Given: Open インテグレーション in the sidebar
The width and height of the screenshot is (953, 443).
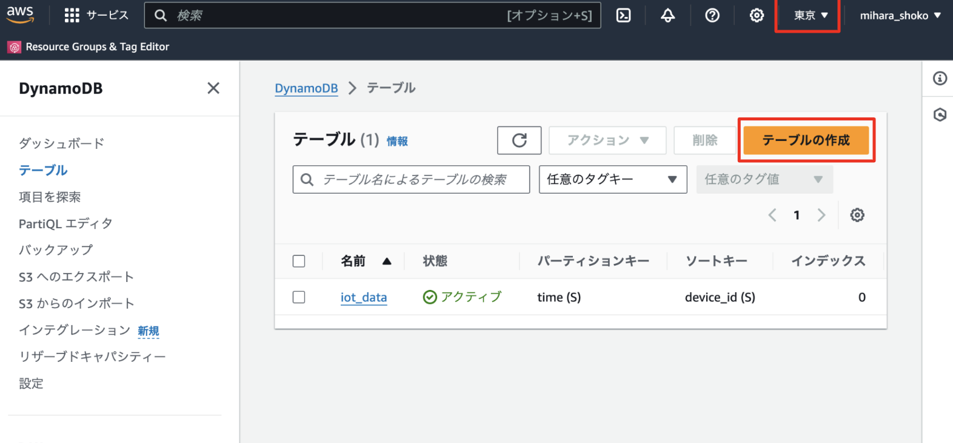Looking at the screenshot, I should [75, 330].
